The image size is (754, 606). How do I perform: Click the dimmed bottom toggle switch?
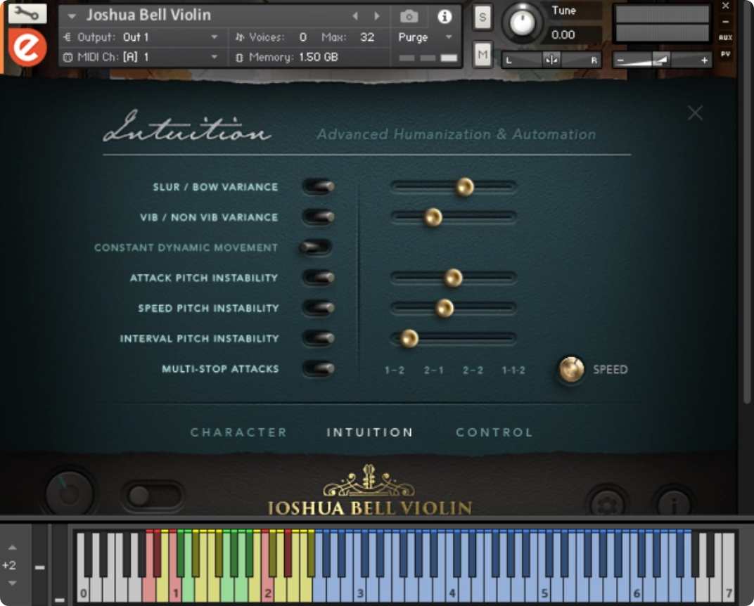point(153,496)
